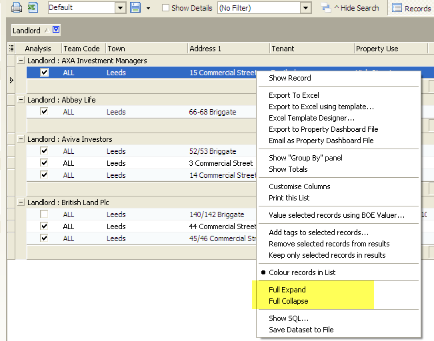This screenshot has height=341, width=434.
Task: Collapse the AXA Investment Managers group
Action: click(21, 60)
